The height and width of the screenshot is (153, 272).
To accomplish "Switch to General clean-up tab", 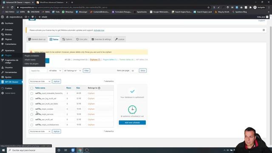I will (37, 40).
